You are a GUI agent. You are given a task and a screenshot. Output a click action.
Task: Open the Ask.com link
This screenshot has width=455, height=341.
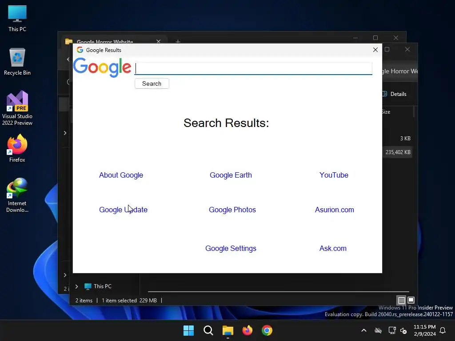[333, 249]
